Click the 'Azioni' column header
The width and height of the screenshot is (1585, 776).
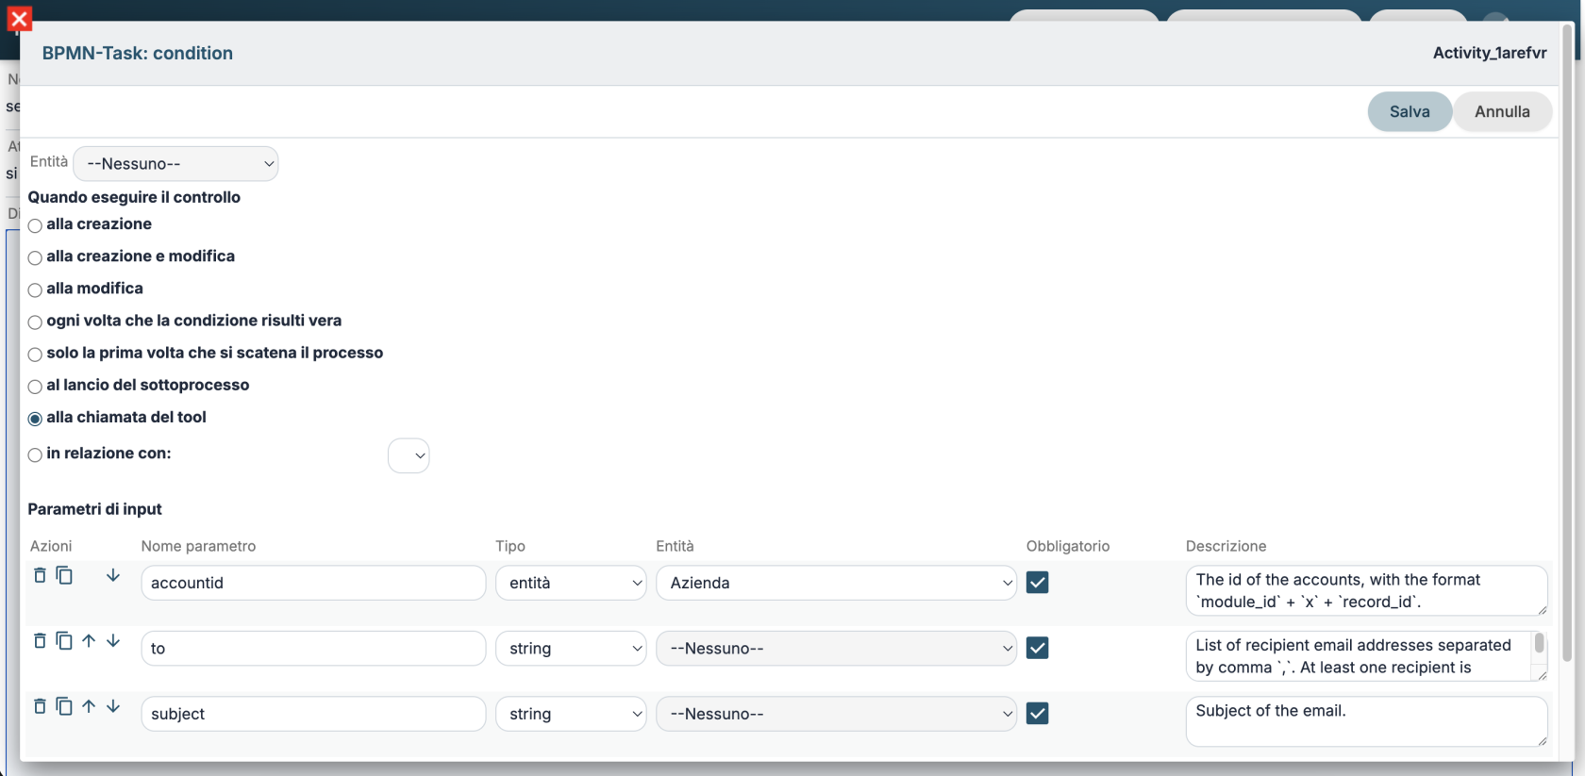[x=51, y=546]
